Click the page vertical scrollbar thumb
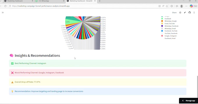 click(197, 86)
